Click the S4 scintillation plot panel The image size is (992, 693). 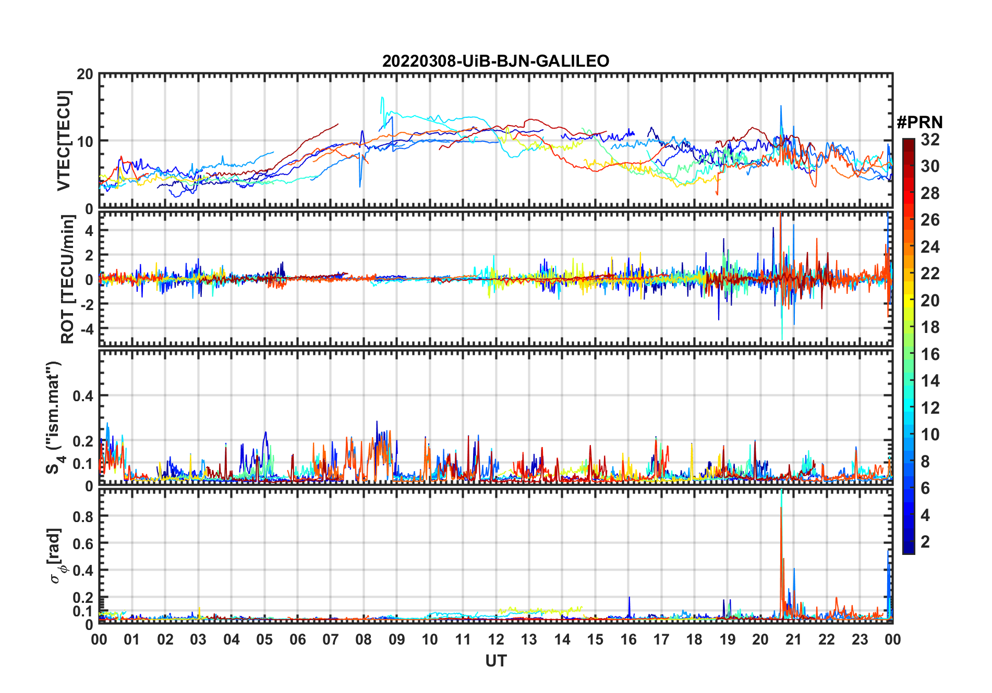coord(495,417)
